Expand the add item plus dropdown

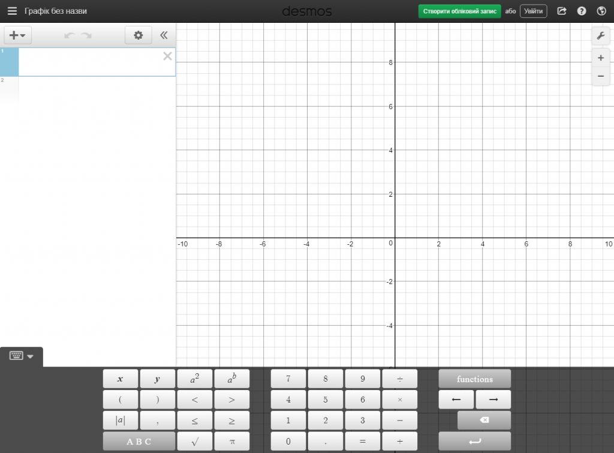point(17,35)
